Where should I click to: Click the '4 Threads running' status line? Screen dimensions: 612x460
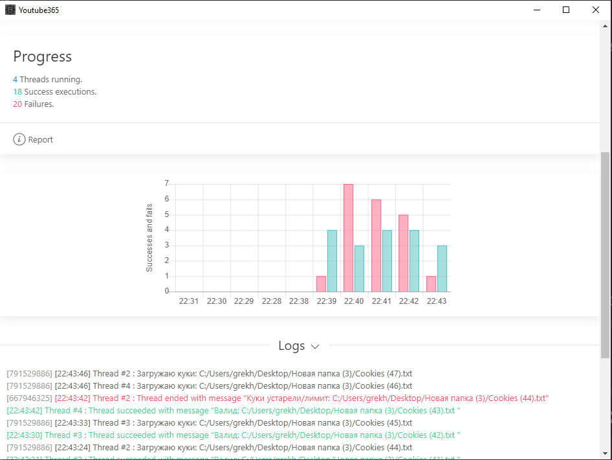point(48,80)
